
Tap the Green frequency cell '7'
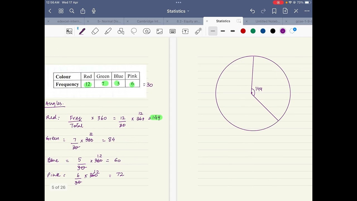pyautogui.click(x=103, y=84)
